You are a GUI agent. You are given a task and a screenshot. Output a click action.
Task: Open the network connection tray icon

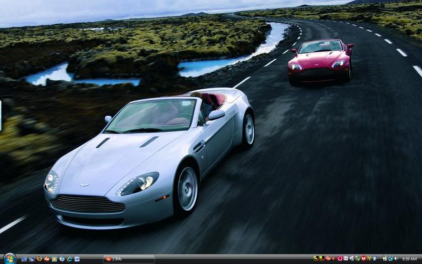pyautogui.click(x=390, y=259)
